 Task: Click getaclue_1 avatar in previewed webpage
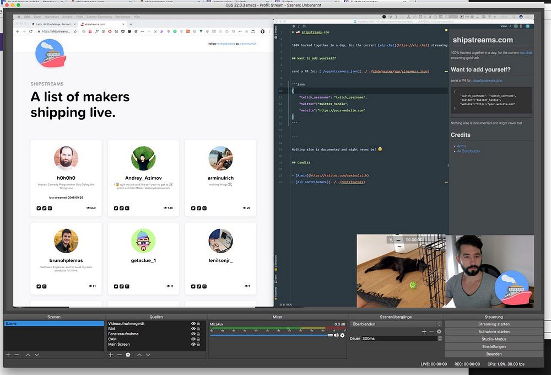(143, 241)
